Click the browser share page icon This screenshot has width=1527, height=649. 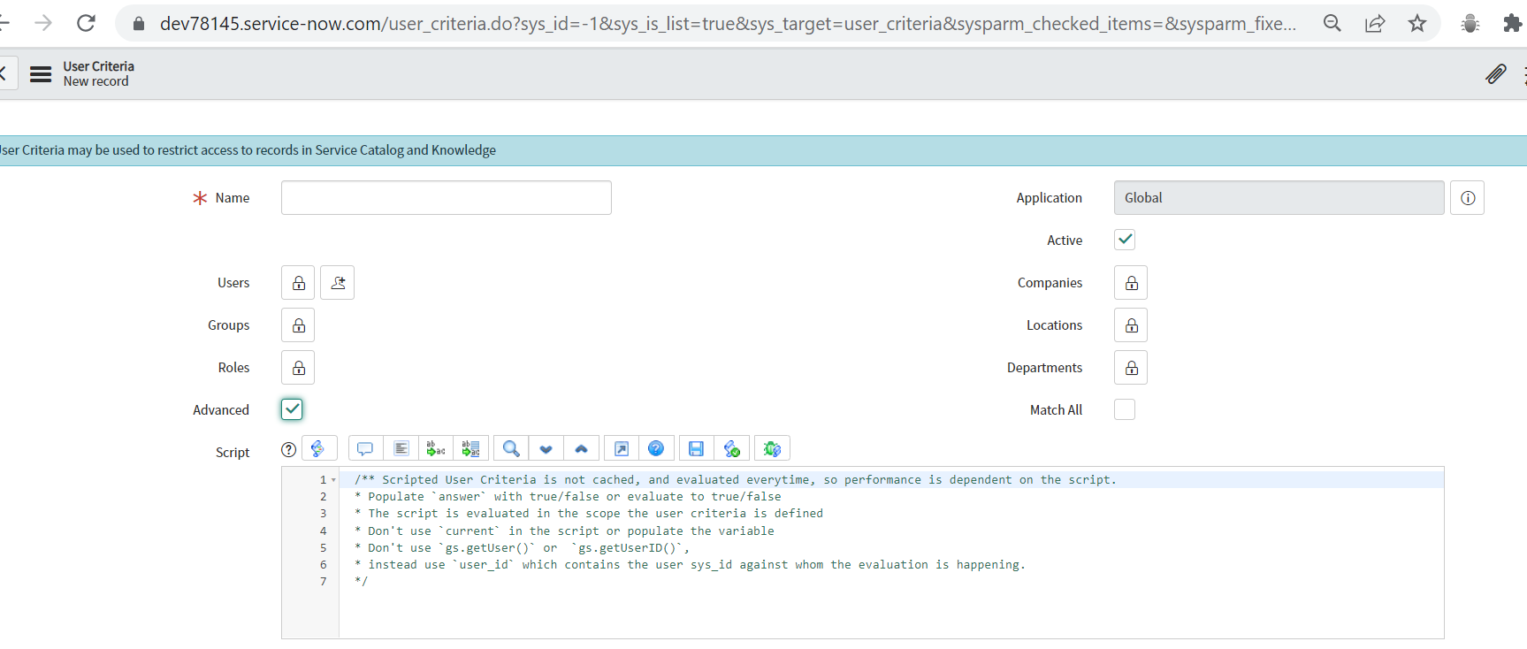(1375, 23)
